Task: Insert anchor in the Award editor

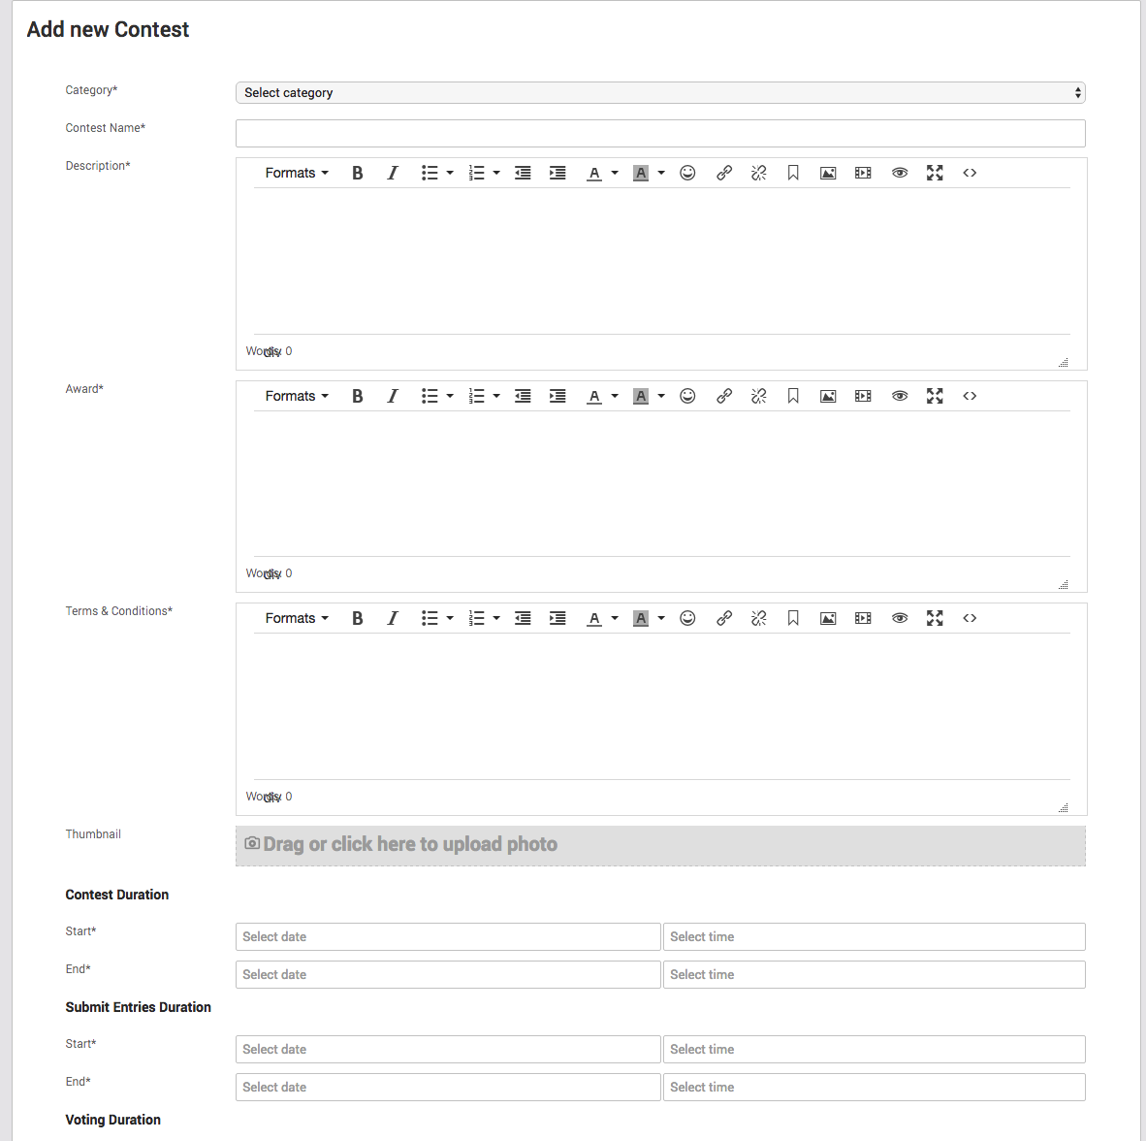Action: 793,396
